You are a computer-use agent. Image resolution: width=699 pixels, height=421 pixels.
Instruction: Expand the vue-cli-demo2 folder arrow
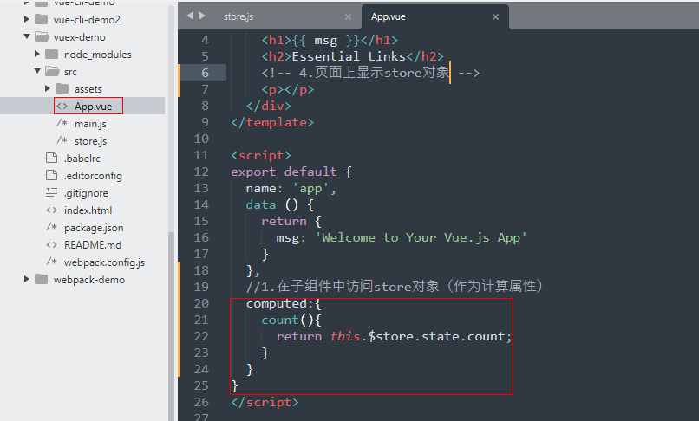pyautogui.click(x=26, y=19)
